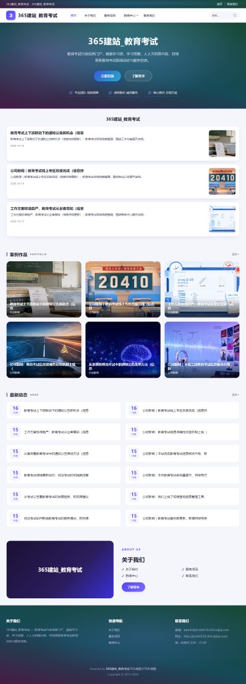Click the magnifier icon in the search box
Viewport: 246px width, 684px height.
(235, 15)
